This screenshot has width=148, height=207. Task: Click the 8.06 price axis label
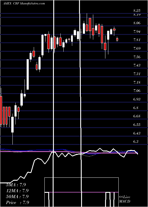137,23
